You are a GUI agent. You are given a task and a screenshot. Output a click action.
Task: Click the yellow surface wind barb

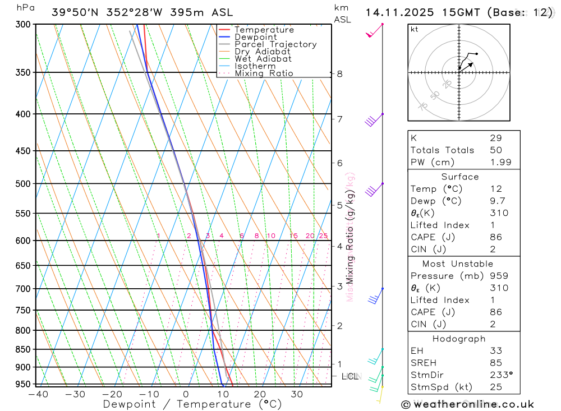(380, 395)
